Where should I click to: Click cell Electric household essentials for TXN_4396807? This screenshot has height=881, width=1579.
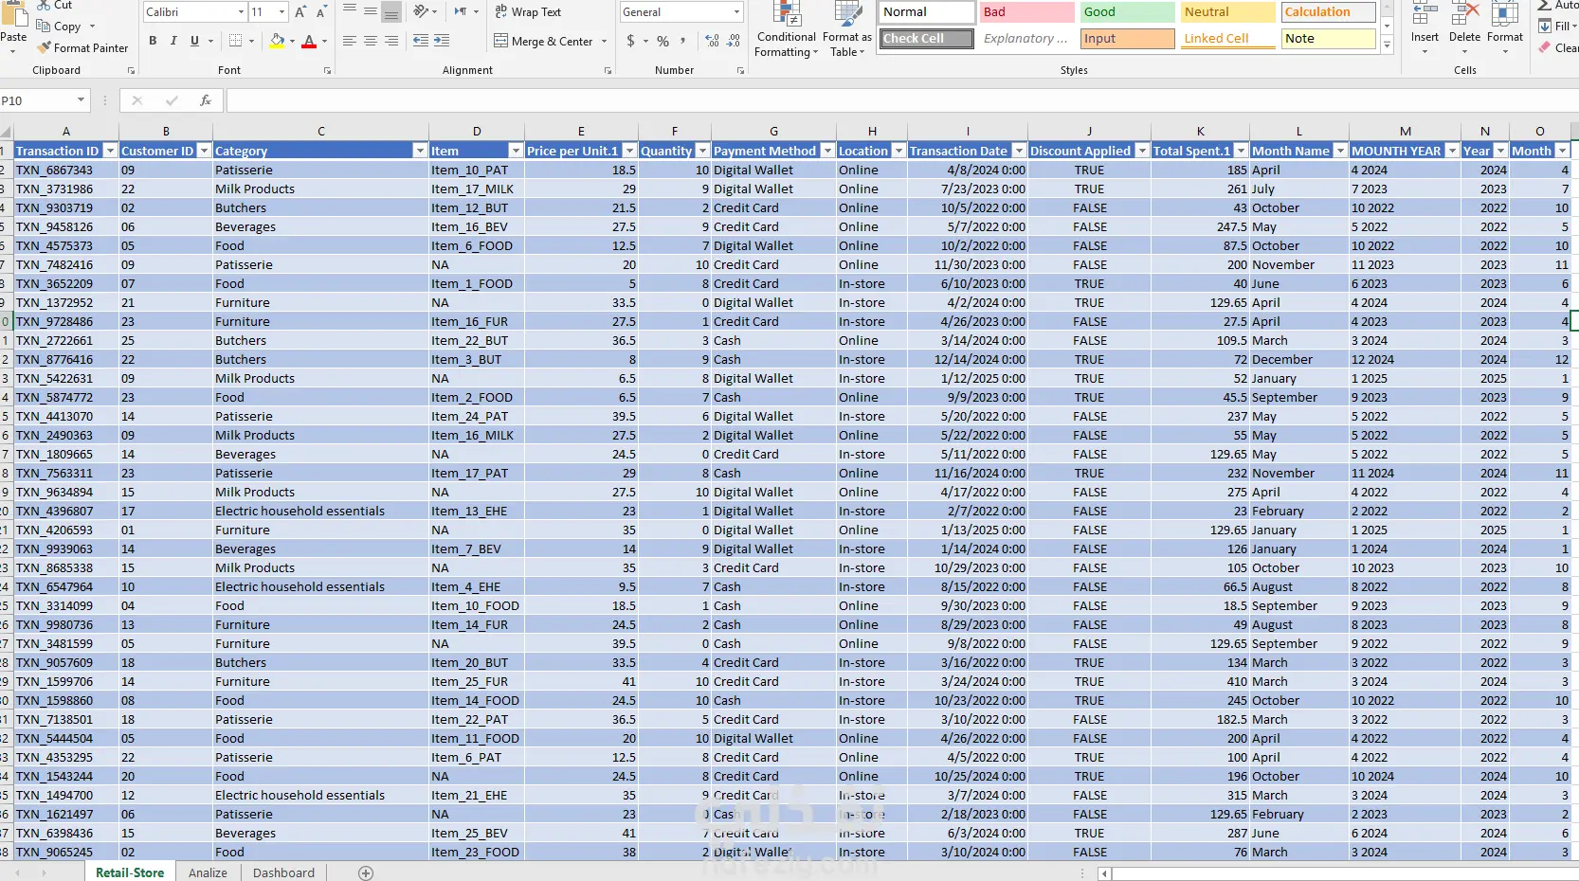pos(321,511)
